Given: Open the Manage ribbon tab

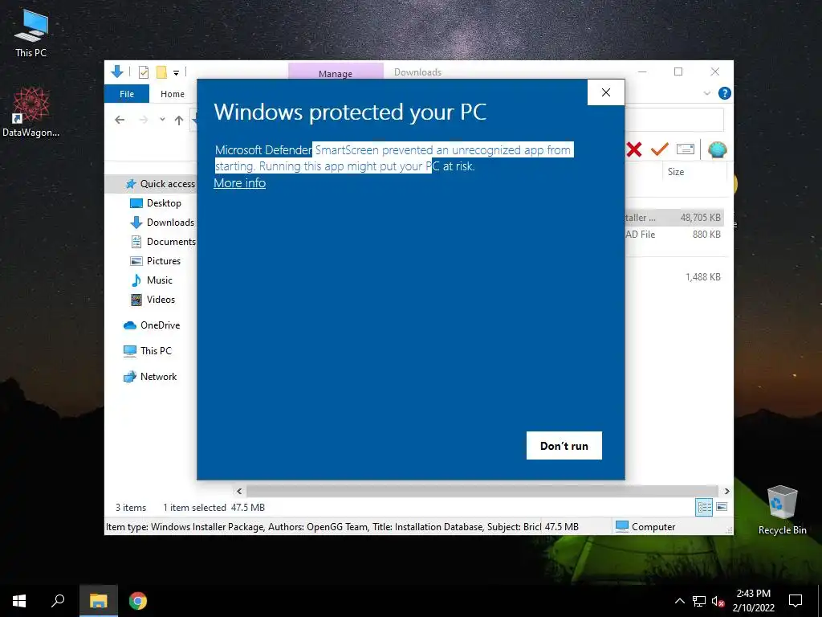Looking at the screenshot, I should [x=336, y=72].
